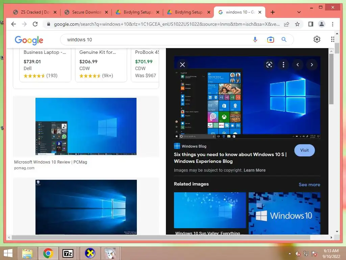Click the blue magnifier search button
The height and width of the screenshot is (260, 346).
[284, 40]
